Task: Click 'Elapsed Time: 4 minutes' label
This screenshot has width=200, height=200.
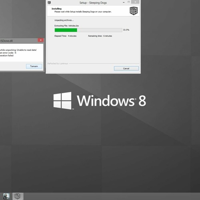Action: coord(65,36)
